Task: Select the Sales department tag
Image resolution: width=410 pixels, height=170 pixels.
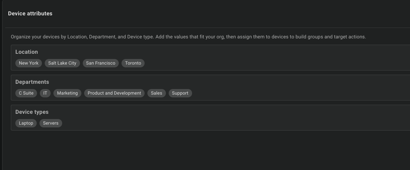Action: point(156,93)
